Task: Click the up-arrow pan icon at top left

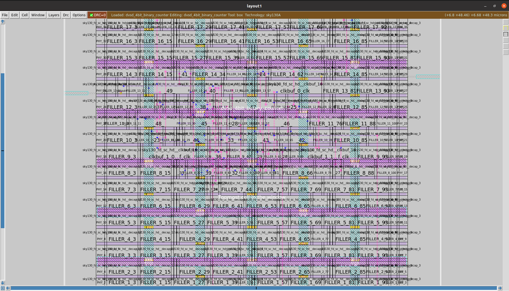Action: (x=2, y=21)
